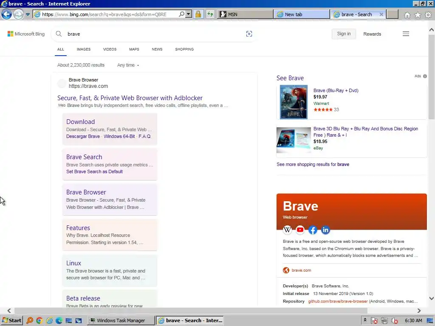The width and height of the screenshot is (435, 326).
Task: Open a blank new tab button
Action: coord(392,14)
